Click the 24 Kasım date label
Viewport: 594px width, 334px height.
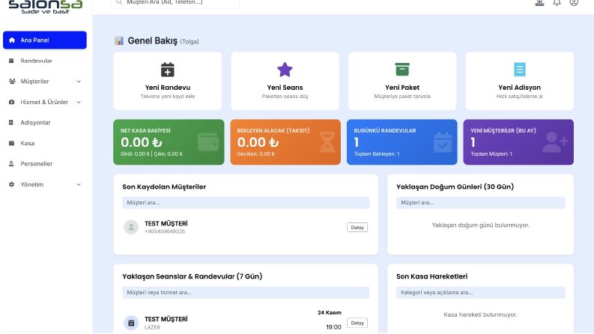click(x=330, y=313)
